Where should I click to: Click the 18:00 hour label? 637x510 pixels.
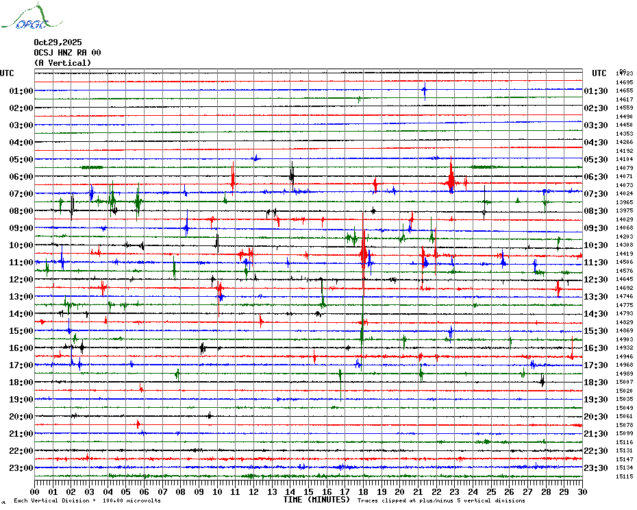coord(21,382)
